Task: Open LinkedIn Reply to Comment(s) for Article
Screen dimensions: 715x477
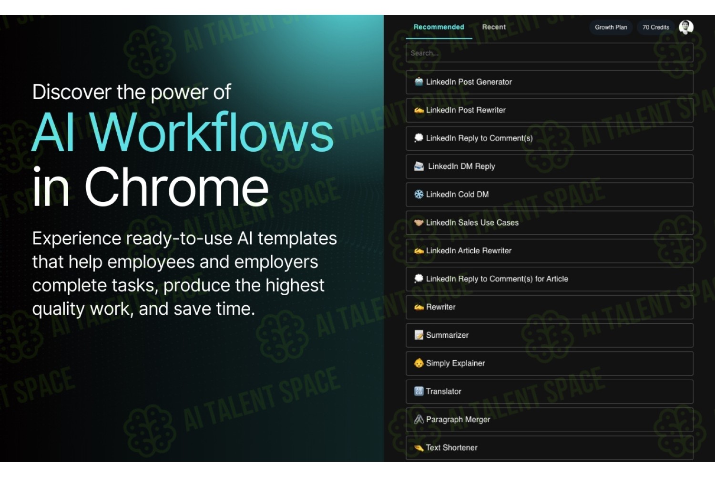Action: (550, 279)
